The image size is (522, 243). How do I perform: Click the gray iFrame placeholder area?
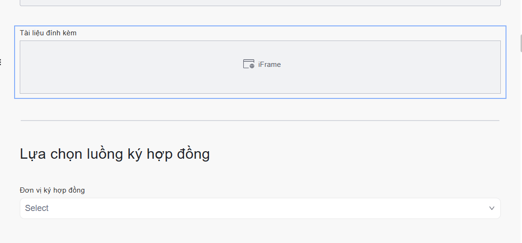point(141,71)
